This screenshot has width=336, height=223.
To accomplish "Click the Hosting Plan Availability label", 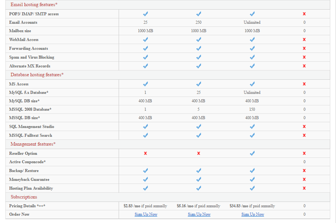I will 31,188.
